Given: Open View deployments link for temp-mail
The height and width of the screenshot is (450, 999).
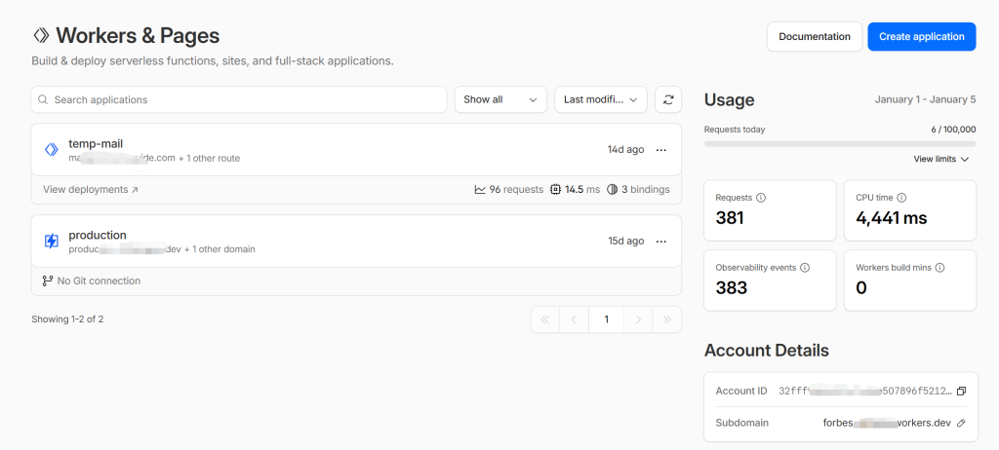Looking at the screenshot, I should [x=91, y=189].
